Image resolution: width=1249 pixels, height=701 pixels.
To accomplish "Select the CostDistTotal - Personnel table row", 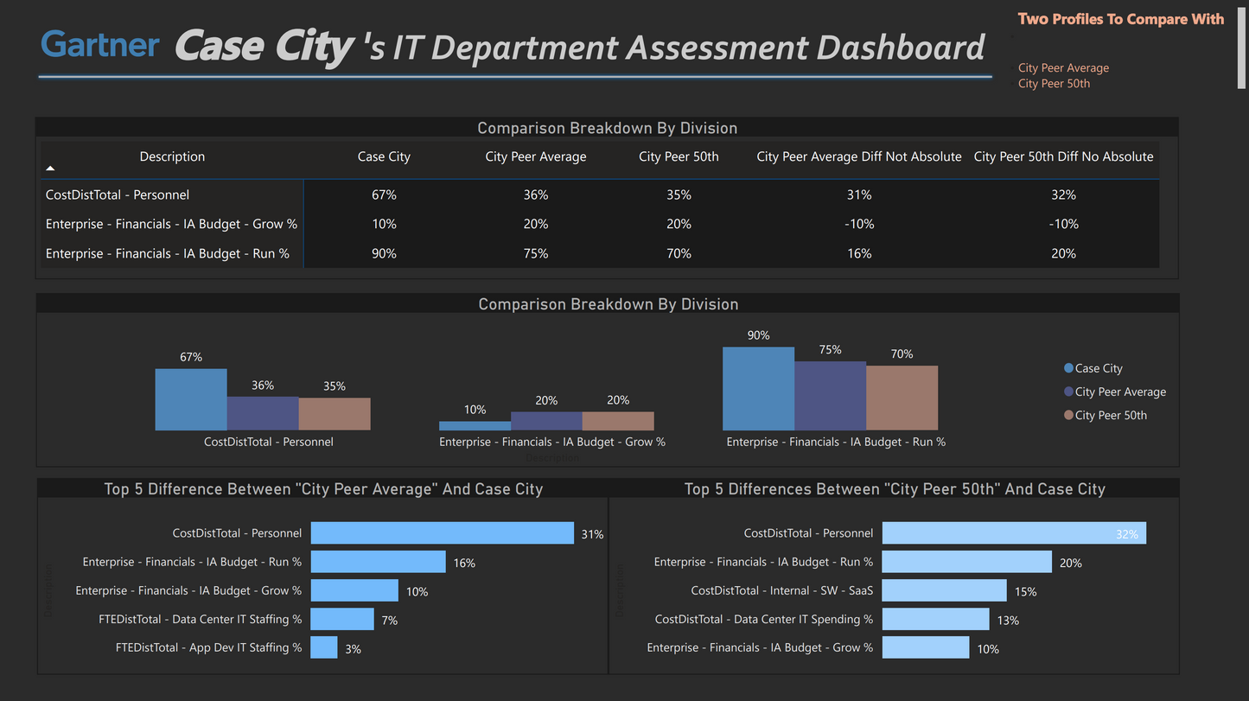I will 118,194.
